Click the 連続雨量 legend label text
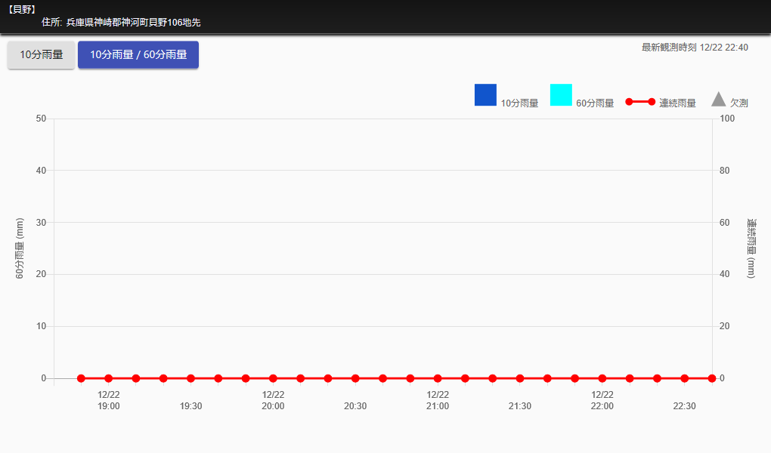 677,103
